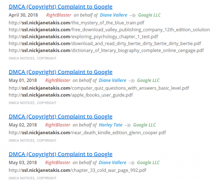Click the apple_ibooks_user_guide.pdf URL
The width and height of the screenshot is (210, 181).
pyautogui.click(x=71, y=95)
